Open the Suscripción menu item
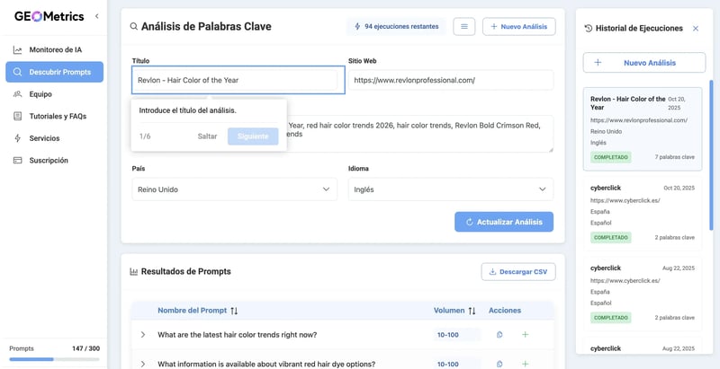Image resolution: width=720 pixels, height=369 pixels. click(49, 161)
